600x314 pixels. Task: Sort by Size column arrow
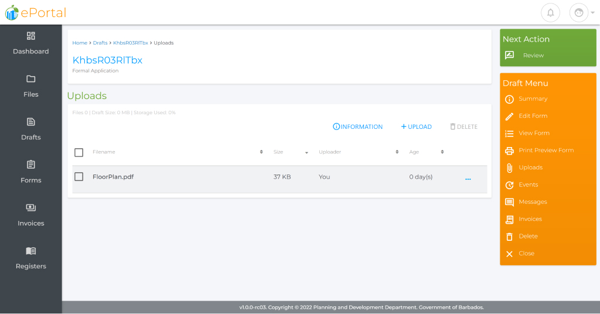click(306, 152)
